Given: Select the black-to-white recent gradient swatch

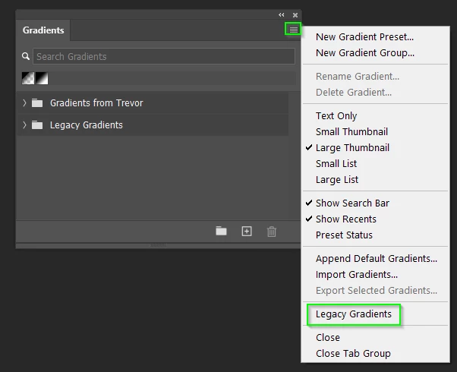Looking at the screenshot, I should (x=42, y=78).
